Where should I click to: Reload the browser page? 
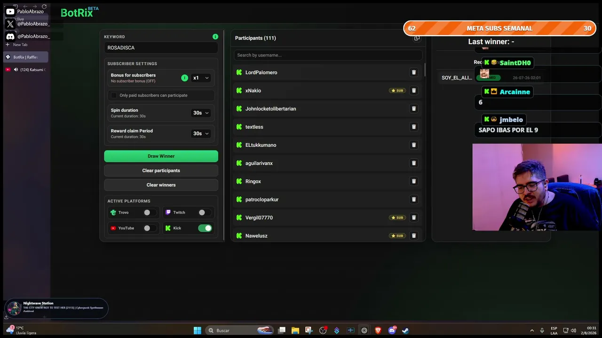(x=44, y=7)
